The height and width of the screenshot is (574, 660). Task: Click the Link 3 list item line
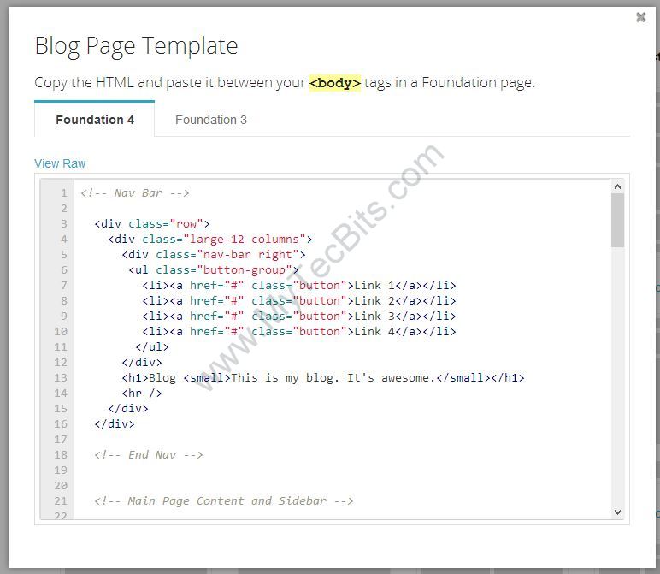point(299,316)
